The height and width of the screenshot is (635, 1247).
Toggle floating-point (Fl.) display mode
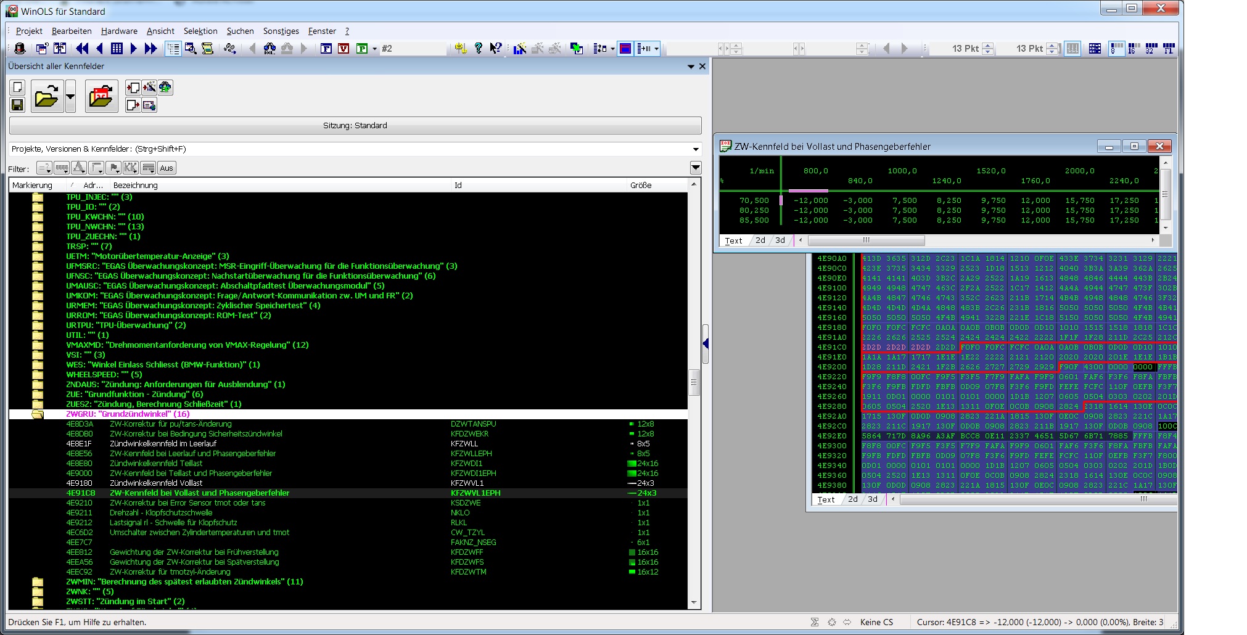pyautogui.click(x=1168, y=48)
